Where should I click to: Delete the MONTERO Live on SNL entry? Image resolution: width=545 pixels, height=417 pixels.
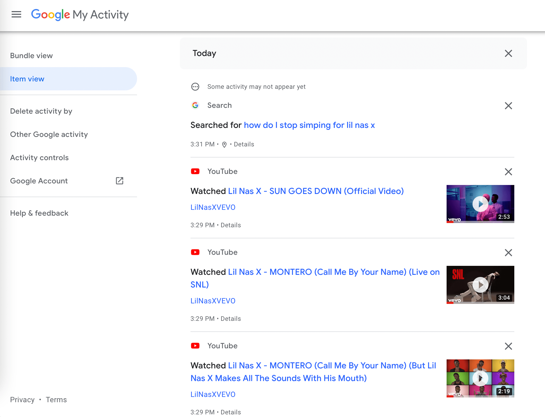coord(508,253)
